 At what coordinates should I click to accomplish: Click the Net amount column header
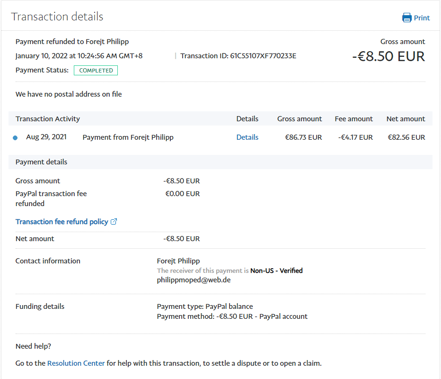pyautogui.click(x=406, y=119)
